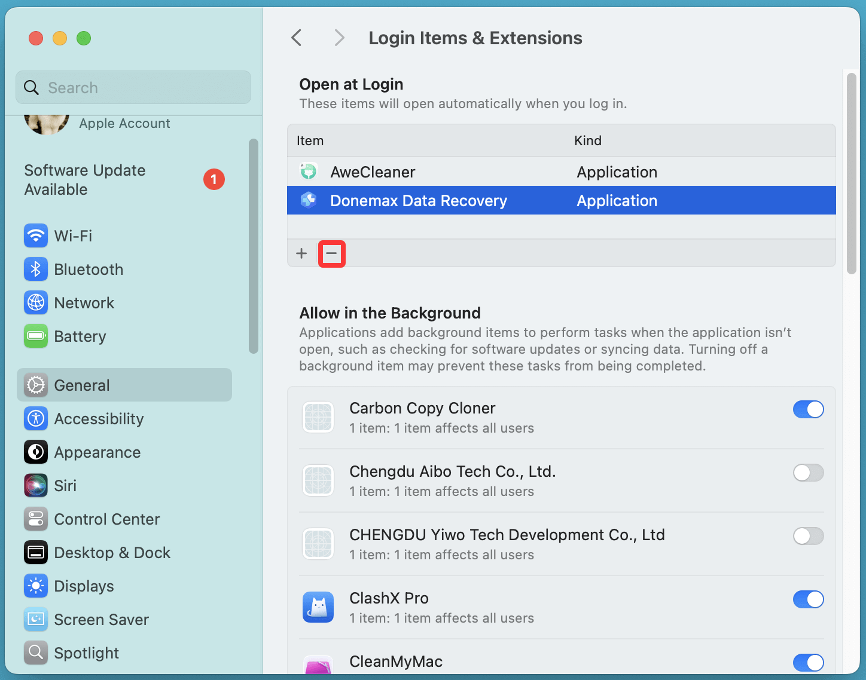Click the main pane vertical scrollbar
This screenshot has height=680, width=866.
point(852,173)
